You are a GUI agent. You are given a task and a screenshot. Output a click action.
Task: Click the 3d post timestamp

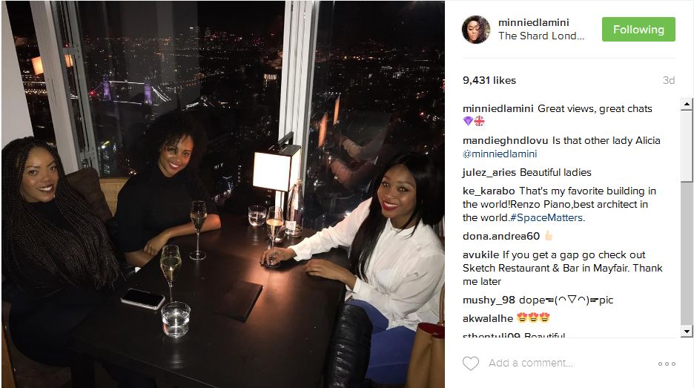click(x=668, y=80)
